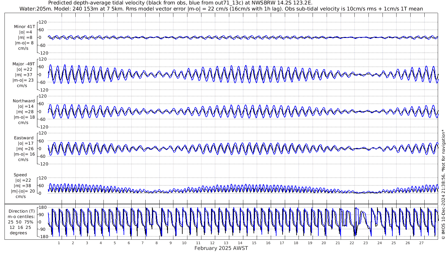
Task: Select the 'Northward' panel label
Action: coord(24,101)
